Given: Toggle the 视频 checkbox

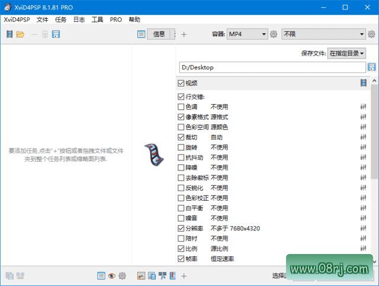Looking at the screenshot, I should point(181,83).
